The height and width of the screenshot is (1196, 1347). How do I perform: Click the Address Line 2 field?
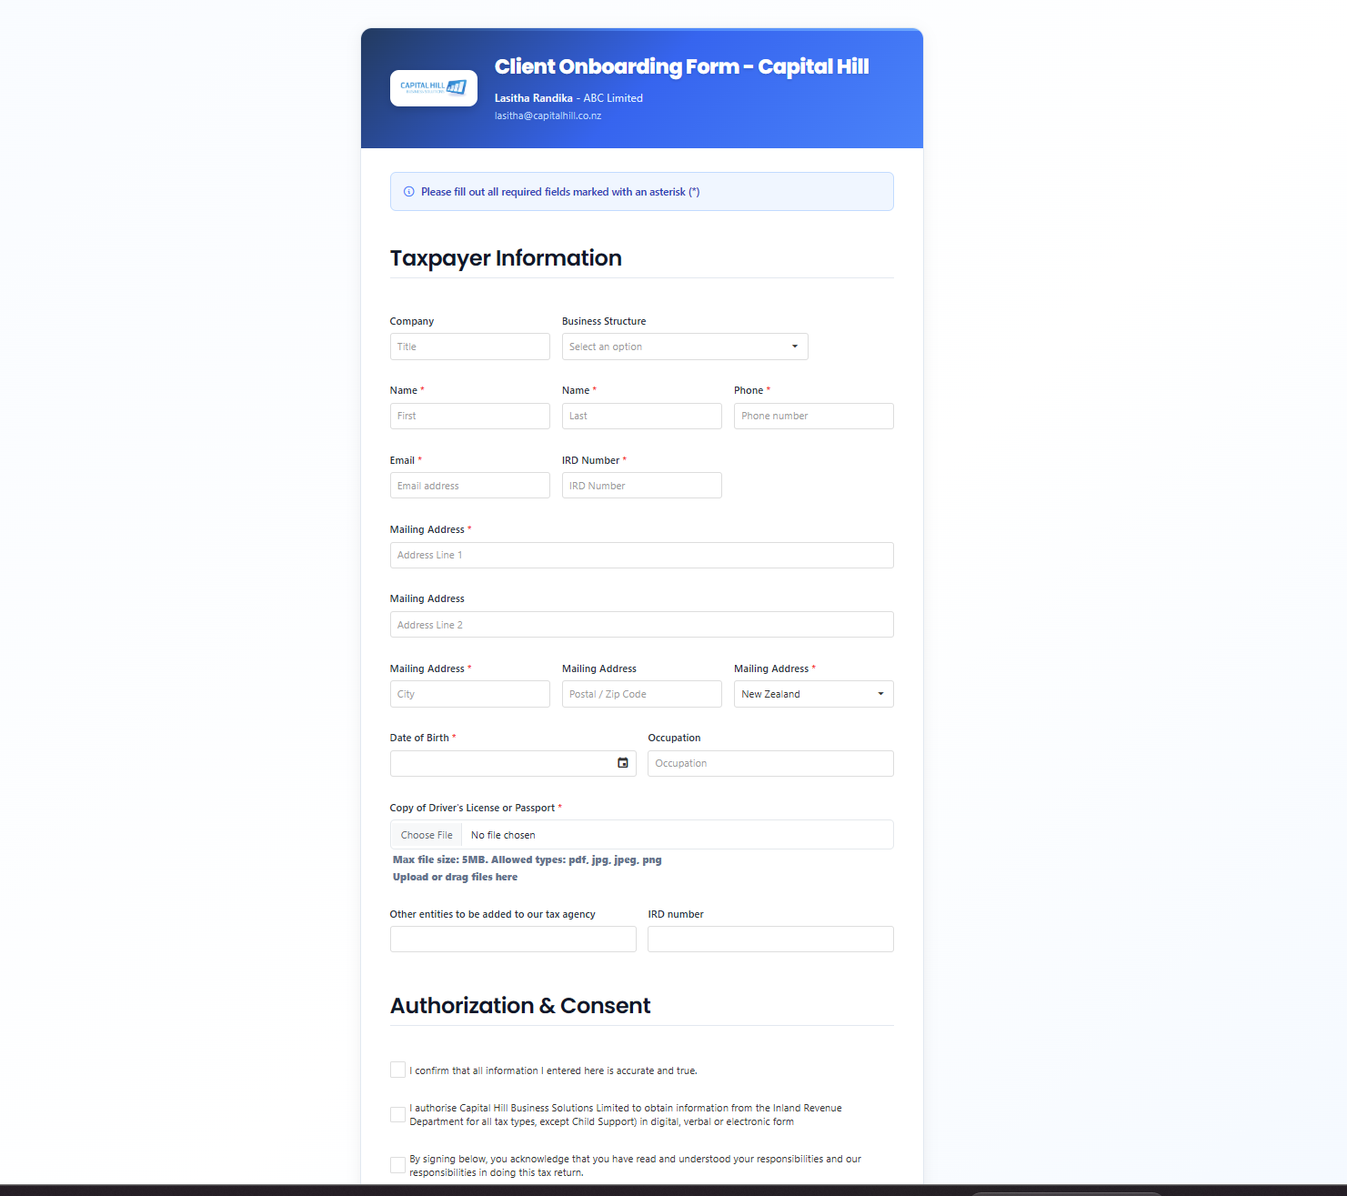642,625
